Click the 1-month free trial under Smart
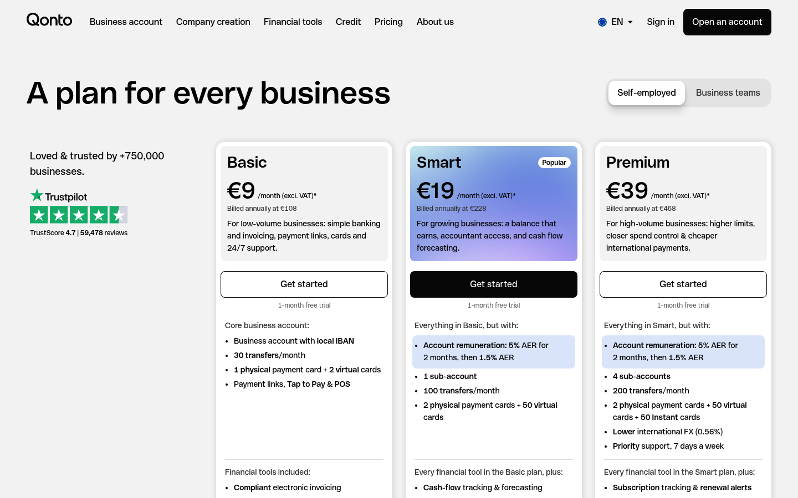798x498 pixels. pos(494,305)
